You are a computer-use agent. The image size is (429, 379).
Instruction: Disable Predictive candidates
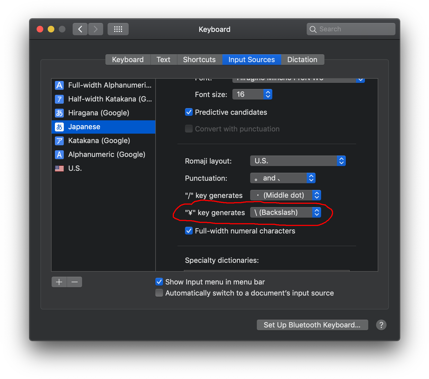pos(189,112)
